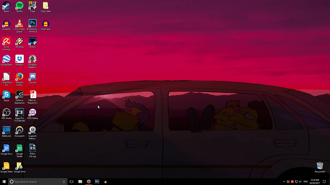
Task: Select the Vegas Pro 13.0 icon
Action: (x=19, y=115)
